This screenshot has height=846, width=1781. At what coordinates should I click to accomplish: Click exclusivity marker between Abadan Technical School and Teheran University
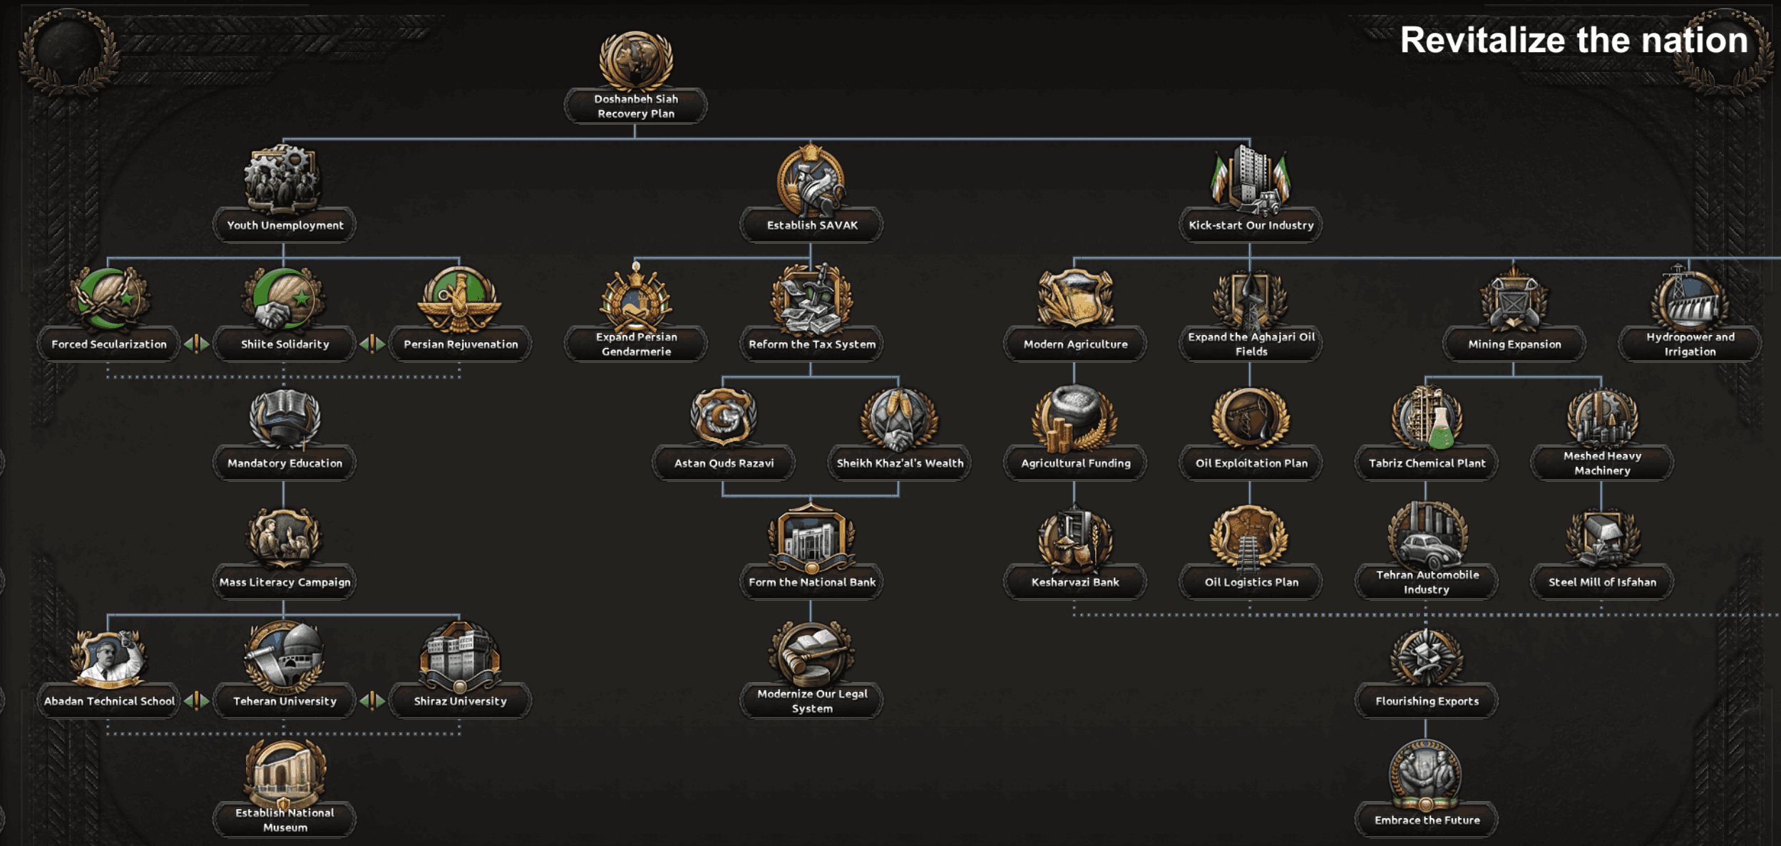coord(196,701)
